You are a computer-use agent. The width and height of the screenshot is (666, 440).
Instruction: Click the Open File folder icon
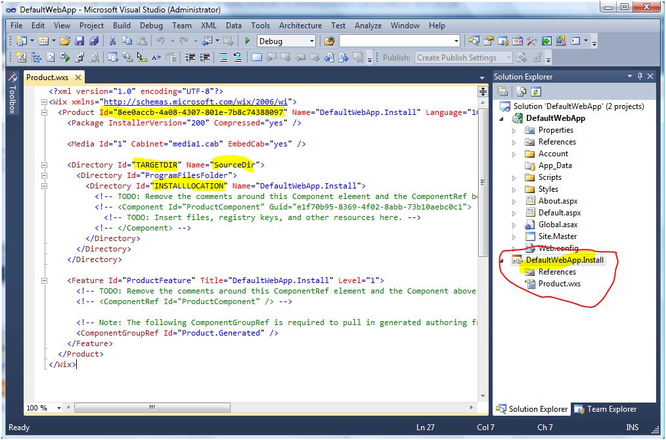[65, 41]
